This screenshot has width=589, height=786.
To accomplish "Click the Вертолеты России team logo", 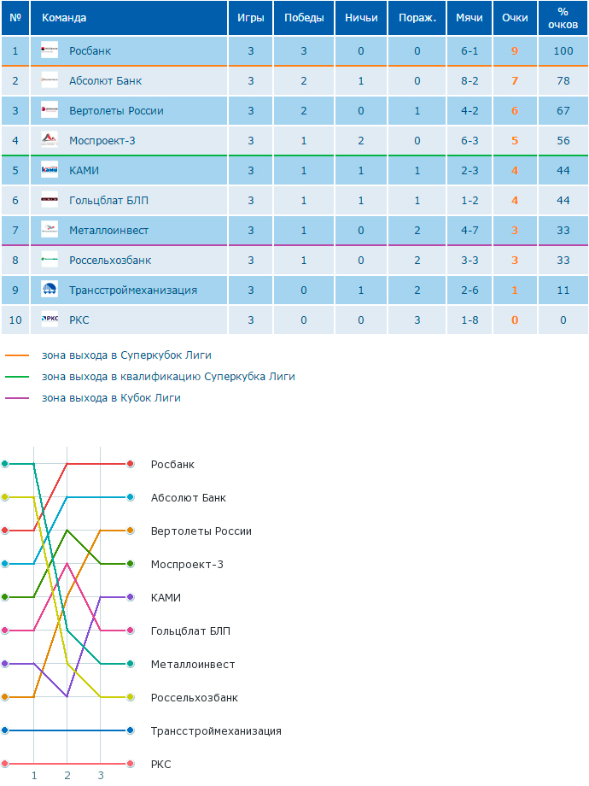I will pyautogui.click(x=50, y=110).
